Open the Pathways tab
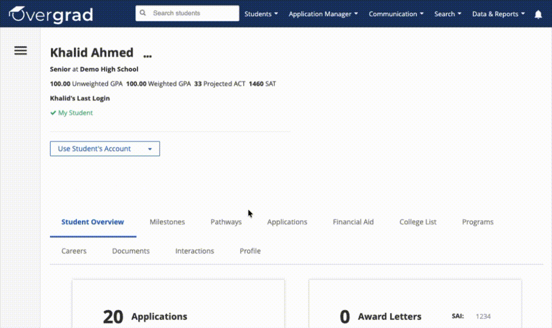The height and width of the screenshot is (328, 552). pos(226,222)
